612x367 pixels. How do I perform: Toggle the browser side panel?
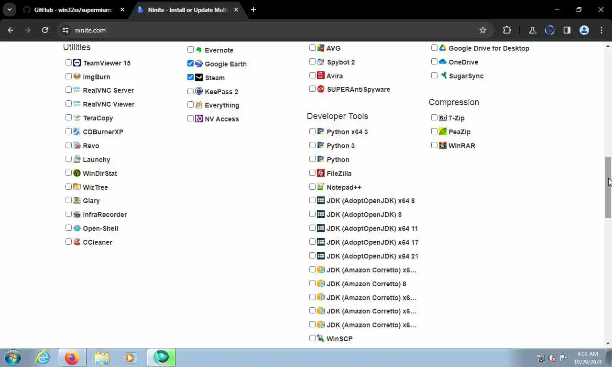(567, 30)
